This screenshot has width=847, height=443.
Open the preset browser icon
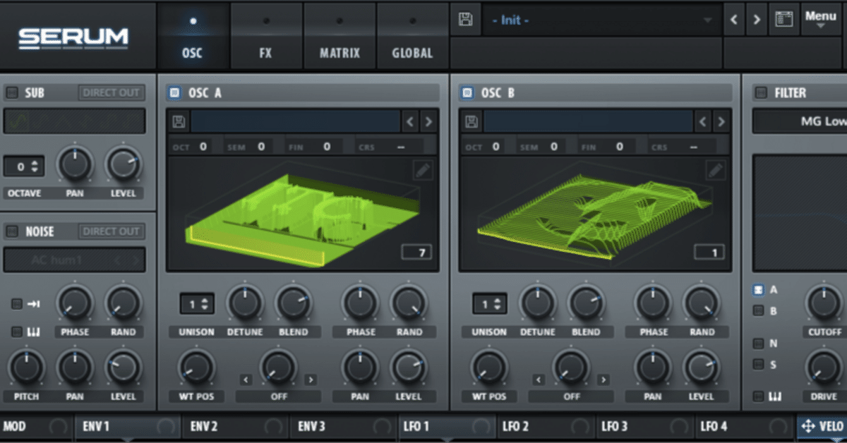click(783, 20)
